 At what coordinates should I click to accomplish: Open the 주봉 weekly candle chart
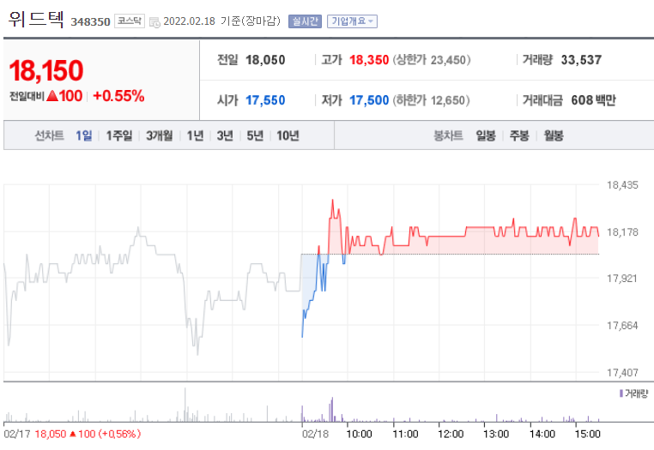(x=519, y=135)
